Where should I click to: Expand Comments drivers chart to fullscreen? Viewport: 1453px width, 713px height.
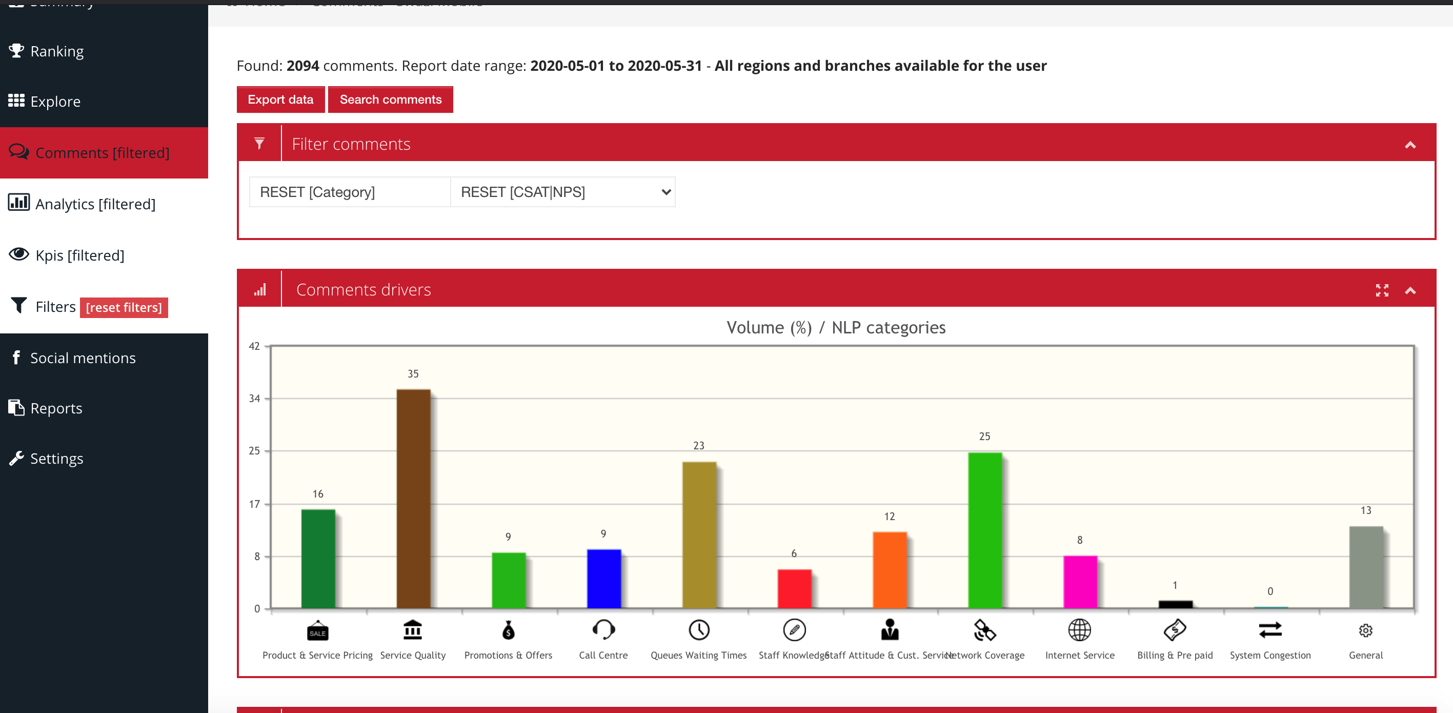point(1382,290)
